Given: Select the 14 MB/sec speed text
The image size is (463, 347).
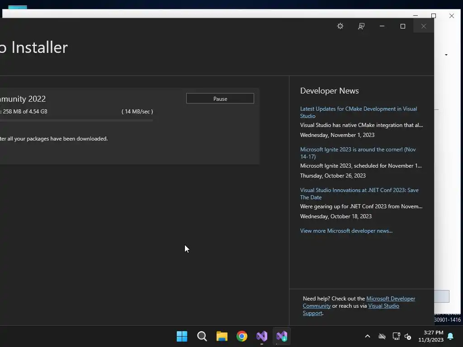Looking at the screenshot, I should click(x=137, y=112).
